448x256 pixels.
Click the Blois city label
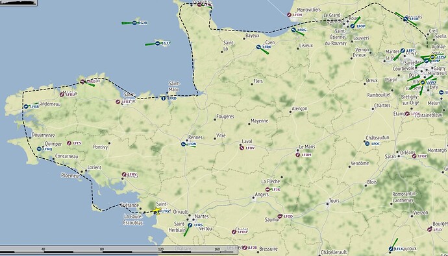click(372, 182)
